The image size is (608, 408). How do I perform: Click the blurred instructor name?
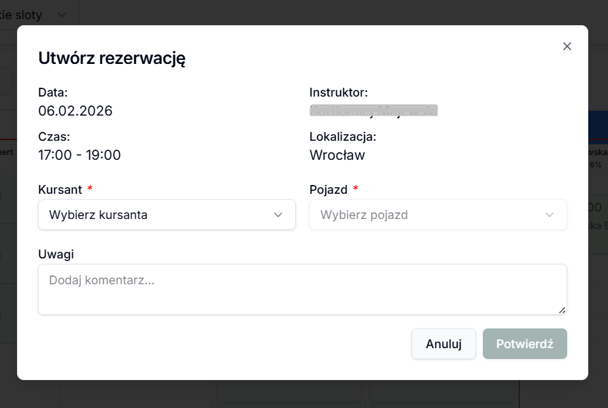coord(373,110)
